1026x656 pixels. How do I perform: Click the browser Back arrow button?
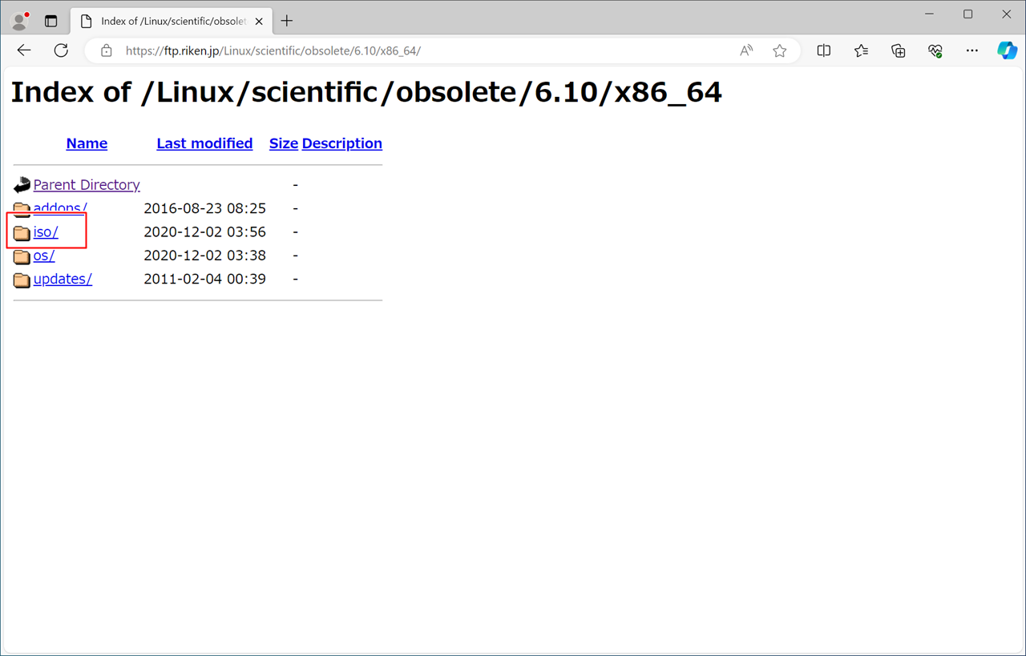pyautogui.click(x=24, y=50)
